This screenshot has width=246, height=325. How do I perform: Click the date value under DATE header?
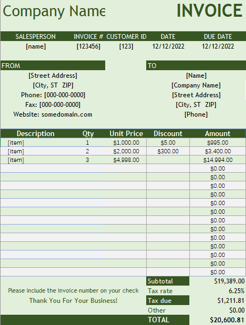click(168, 46)
